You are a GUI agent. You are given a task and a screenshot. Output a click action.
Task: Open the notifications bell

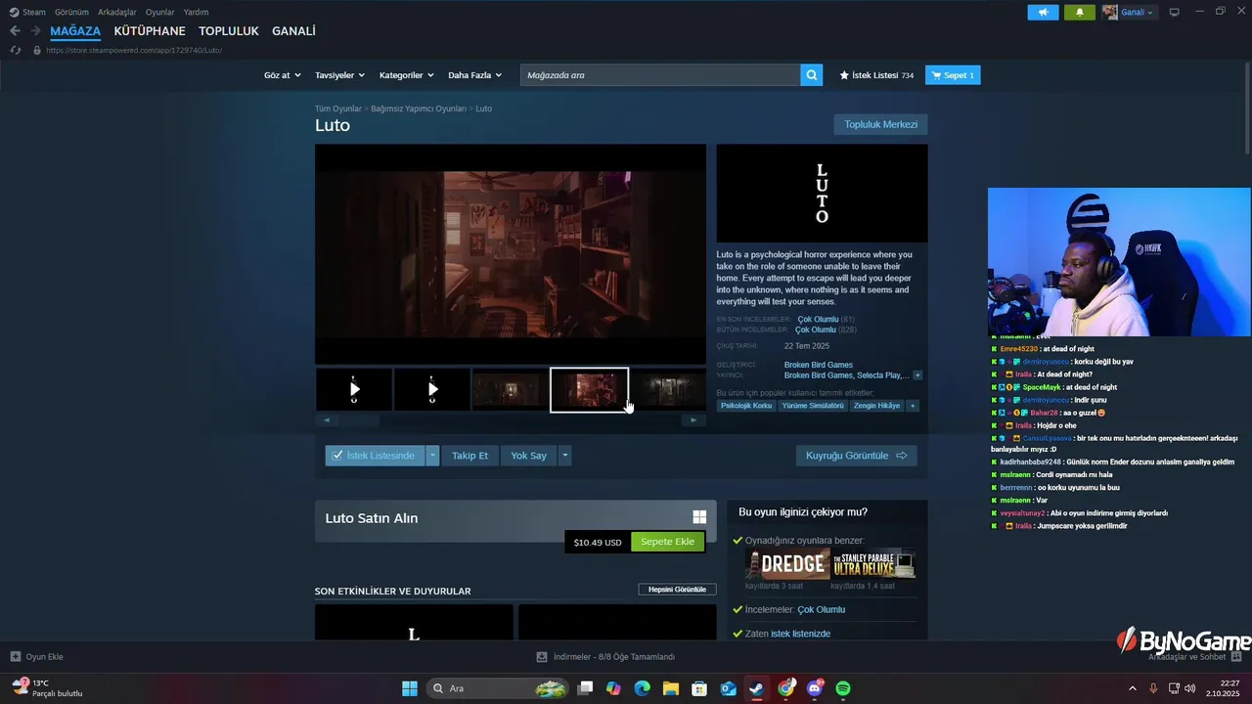[x=1079, y=12]
